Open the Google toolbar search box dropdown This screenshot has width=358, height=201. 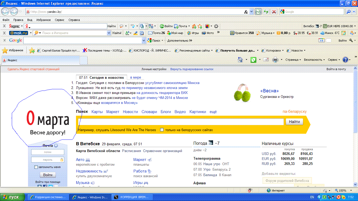144,41
